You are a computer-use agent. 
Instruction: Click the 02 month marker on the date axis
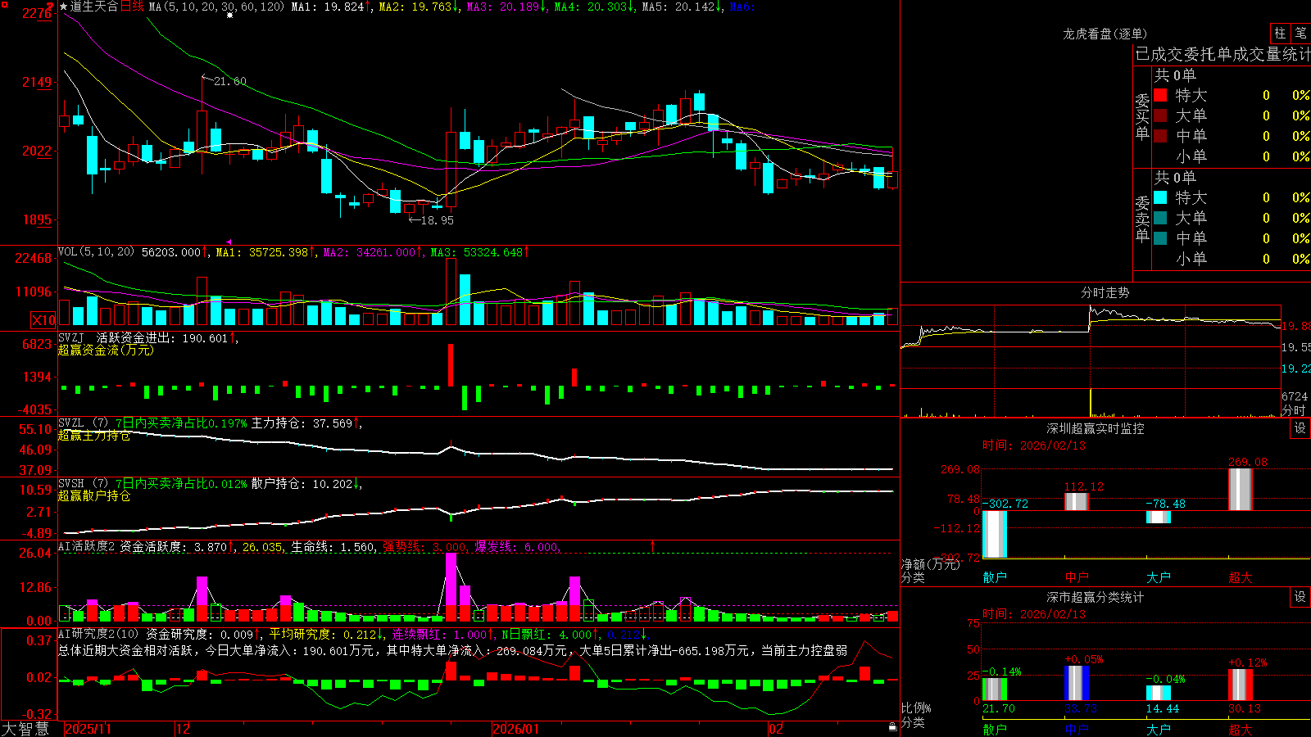tap(775, 729)
